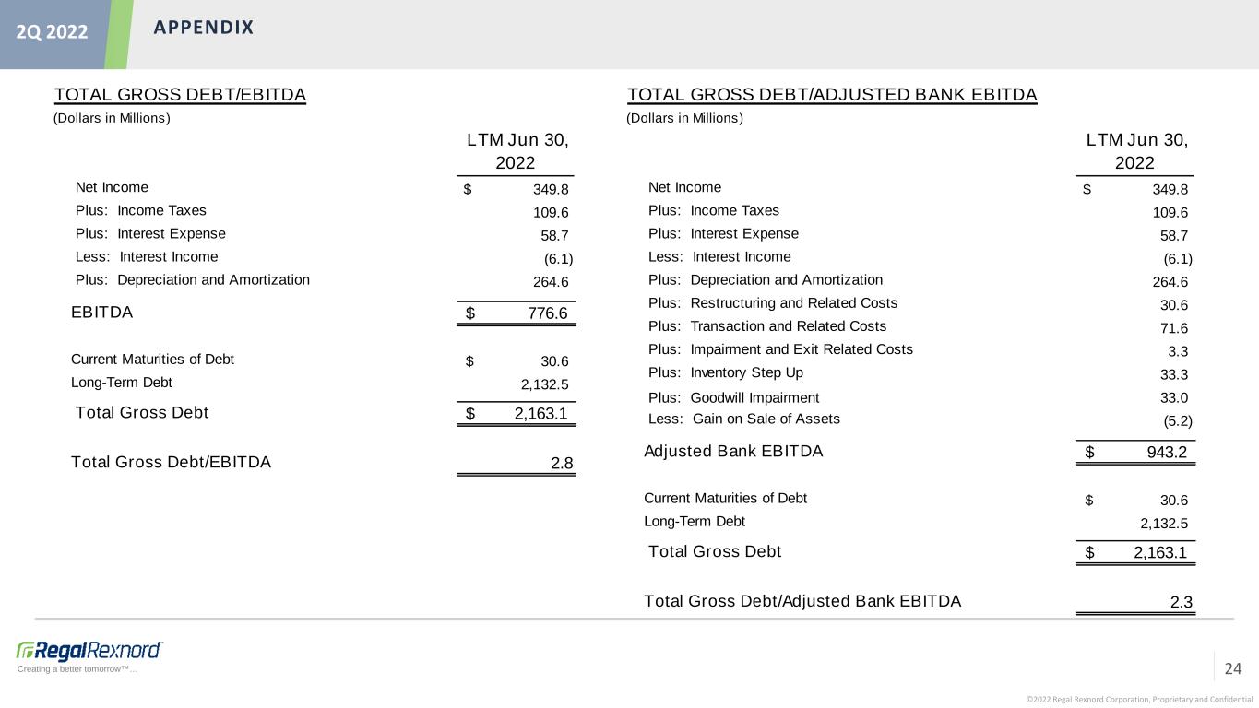Click the Plus: Inventory Step Up label

pos(725,372)
